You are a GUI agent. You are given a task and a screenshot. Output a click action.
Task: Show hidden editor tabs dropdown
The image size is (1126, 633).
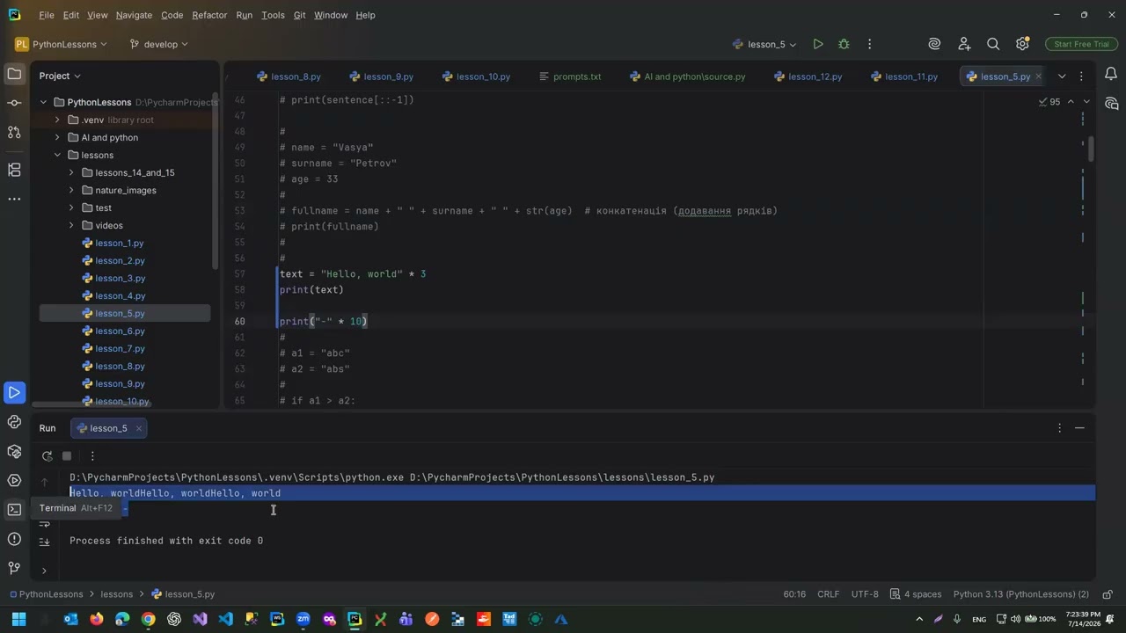click(x=1062, y=76)
